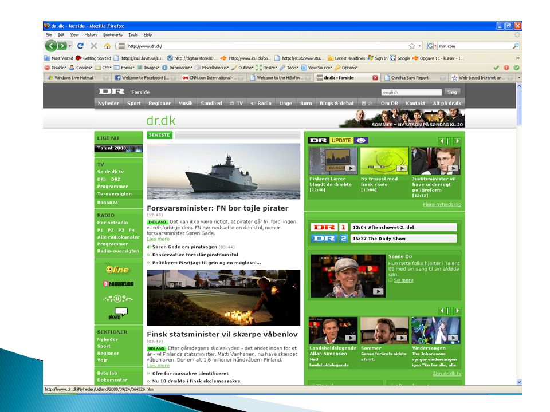550x412 pixels.
Task: Click the Talent 2008 banner
Action: tap(119, 148)
